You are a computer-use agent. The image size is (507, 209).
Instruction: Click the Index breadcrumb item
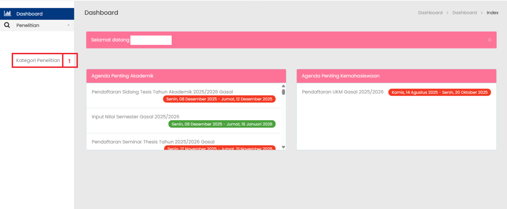(x=492, y=13)
